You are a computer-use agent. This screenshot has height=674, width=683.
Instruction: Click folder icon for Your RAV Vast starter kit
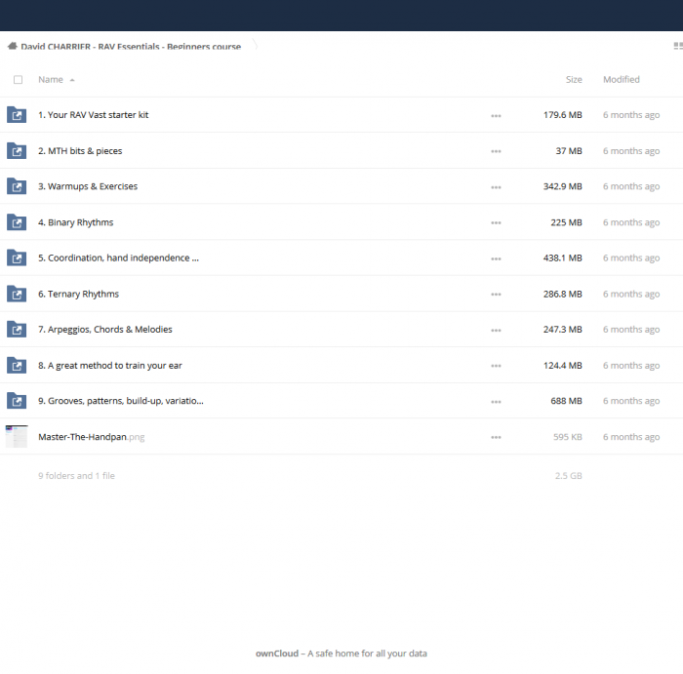coord(17,115)
